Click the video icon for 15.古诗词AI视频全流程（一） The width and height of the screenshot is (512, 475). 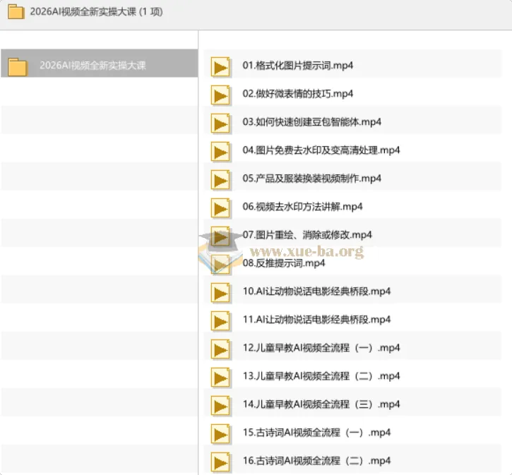click(220, 434)
